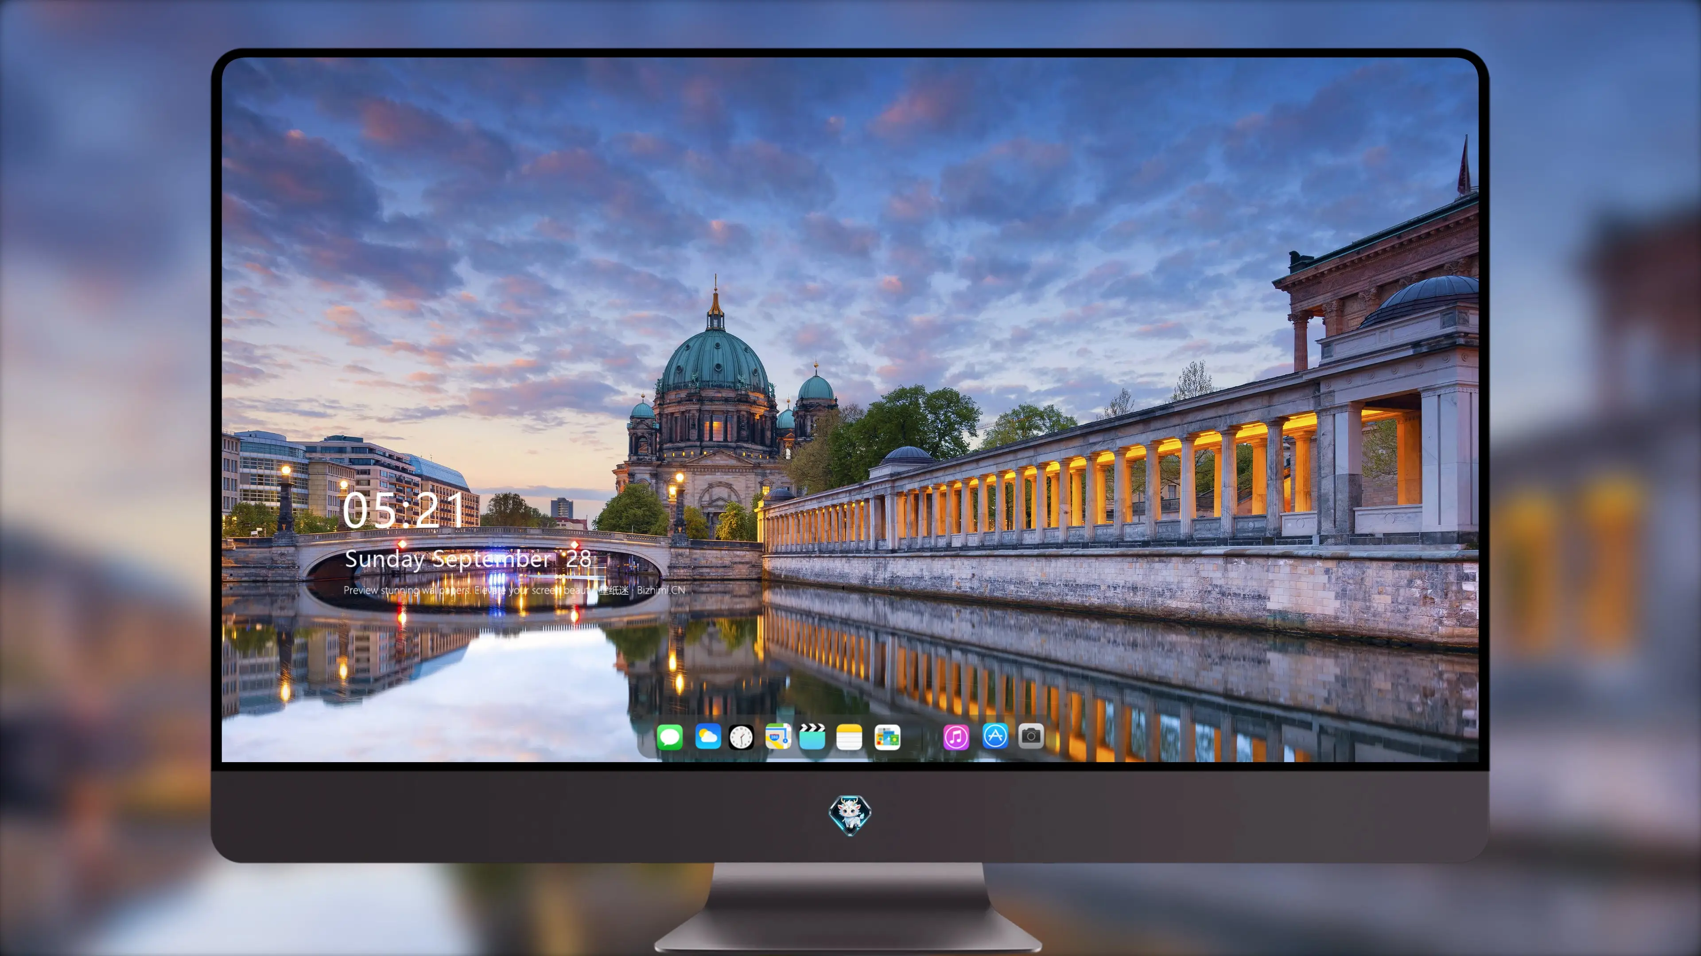Click the 'Preview stunning wallpapers' caption line
The image size is (1701, 956).
514,590
